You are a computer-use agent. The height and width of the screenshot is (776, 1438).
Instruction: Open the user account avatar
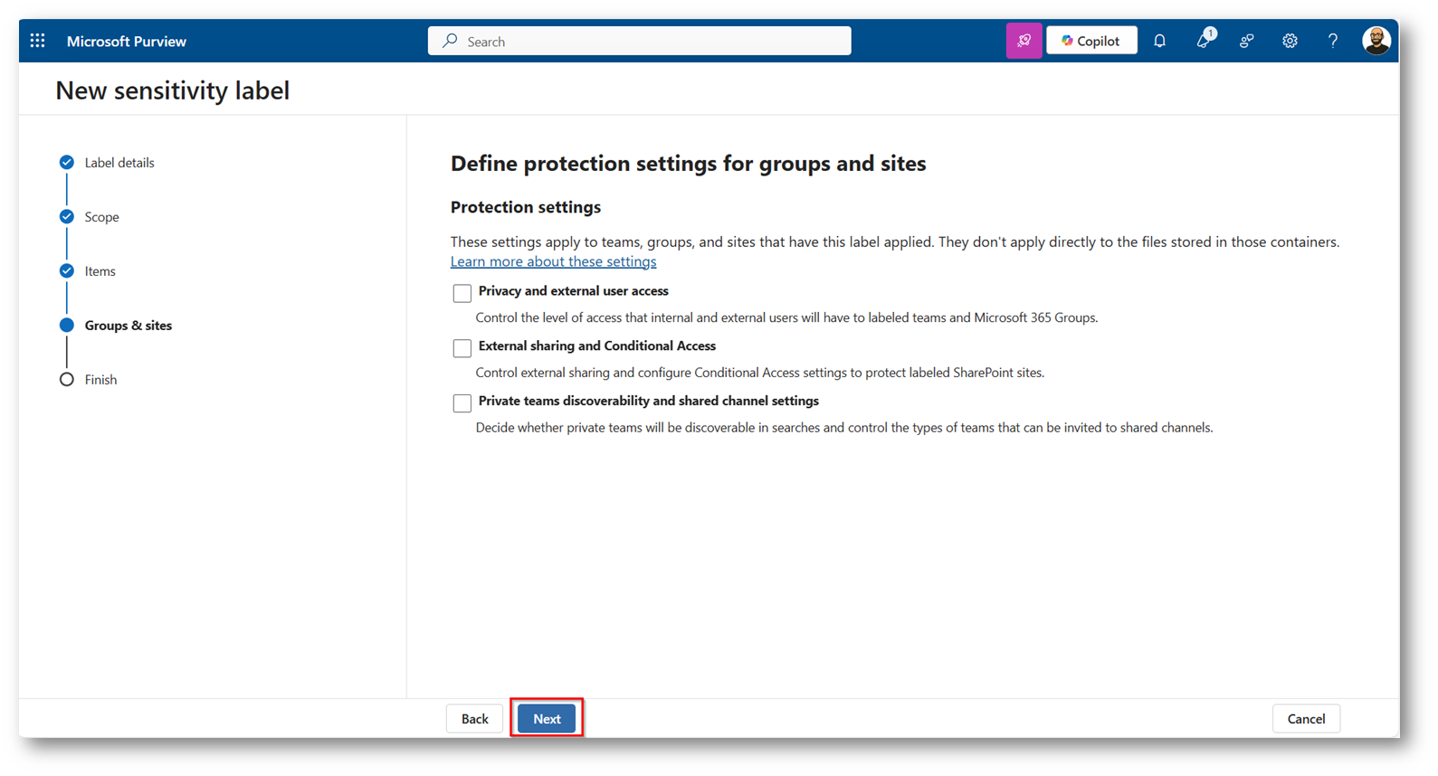pyautogui.click(x=1376, y=41)
